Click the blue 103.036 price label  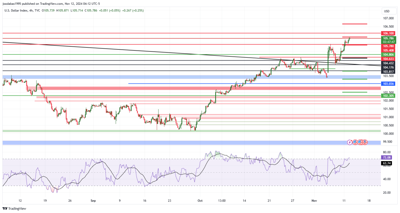tap(389, 84)
